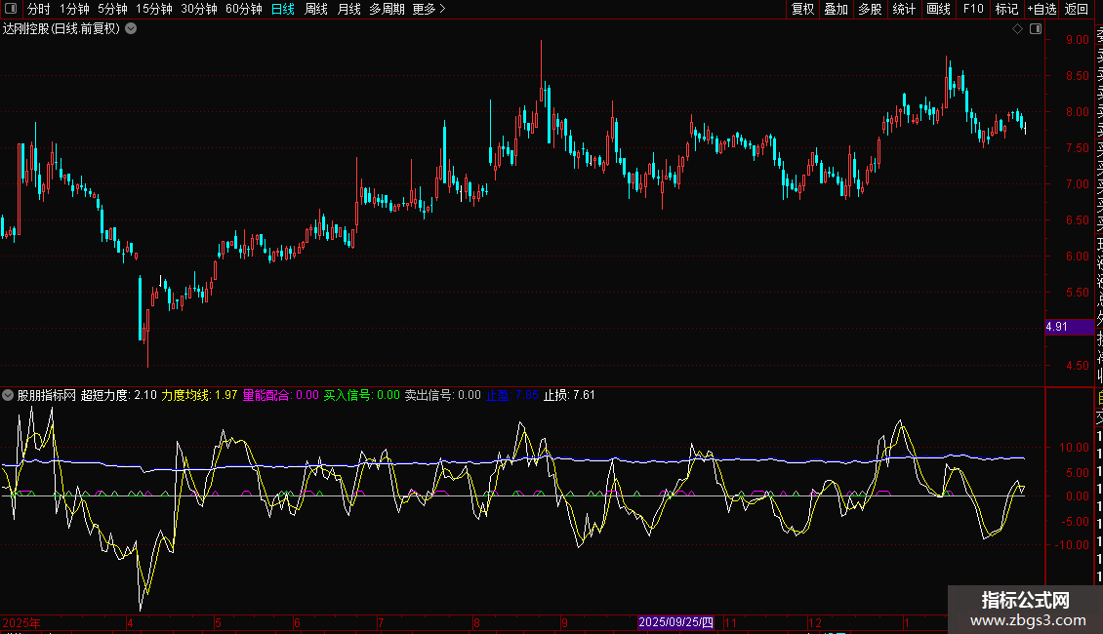
Task: Toggle the left sidebar panel icon
Action: 11,9
